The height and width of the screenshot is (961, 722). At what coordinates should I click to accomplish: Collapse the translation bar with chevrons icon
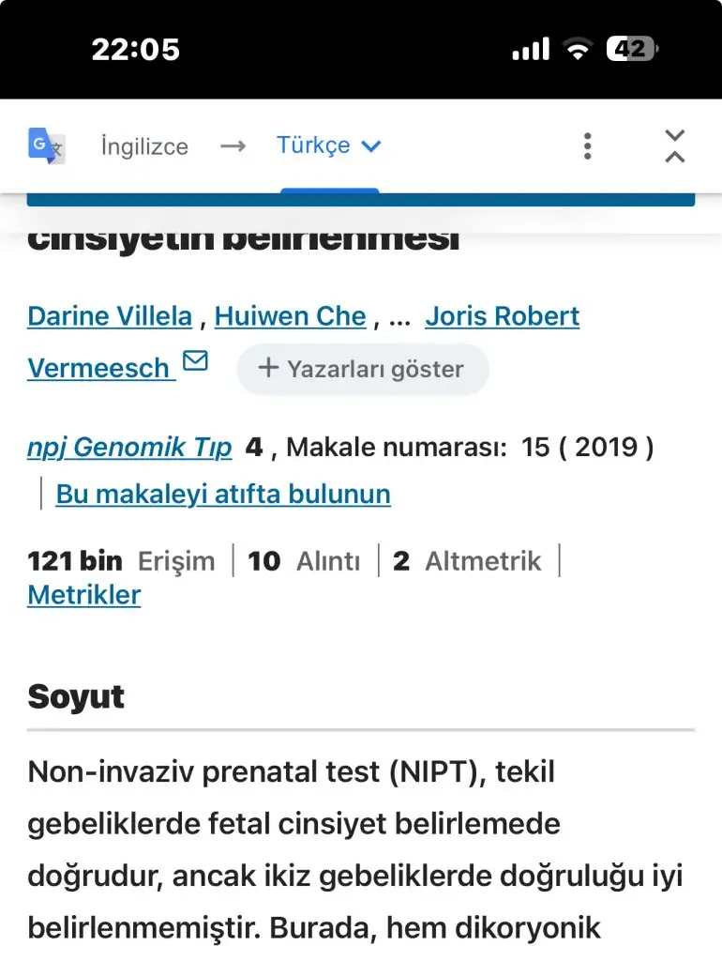(x=674, y=146)
